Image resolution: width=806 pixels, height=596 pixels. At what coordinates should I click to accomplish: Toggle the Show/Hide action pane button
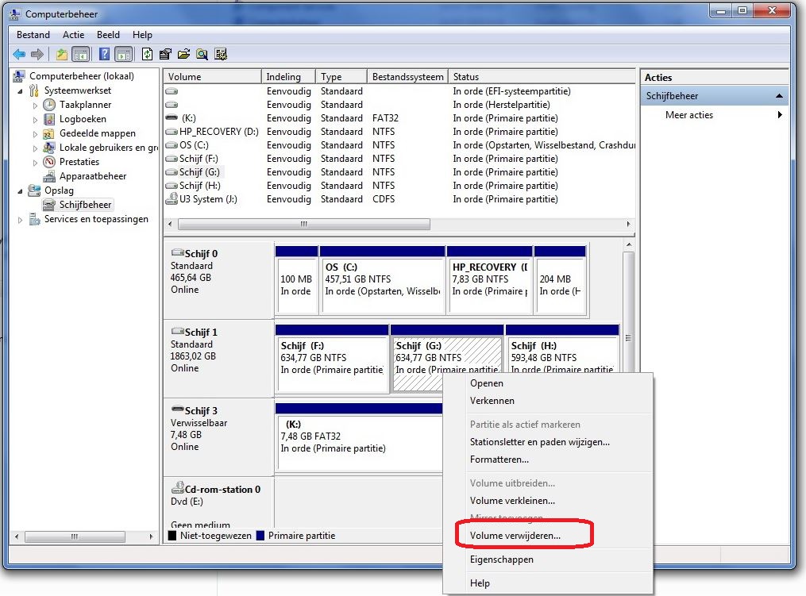123,55
